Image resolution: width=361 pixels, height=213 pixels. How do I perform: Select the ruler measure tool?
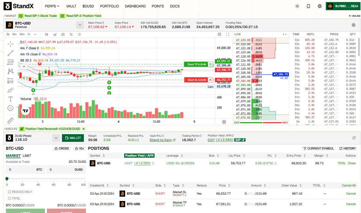tap(11, 120)
